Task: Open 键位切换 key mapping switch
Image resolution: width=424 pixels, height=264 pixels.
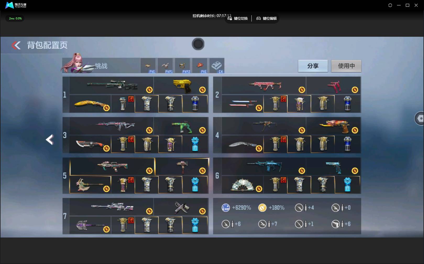Action: coord(238,18)
